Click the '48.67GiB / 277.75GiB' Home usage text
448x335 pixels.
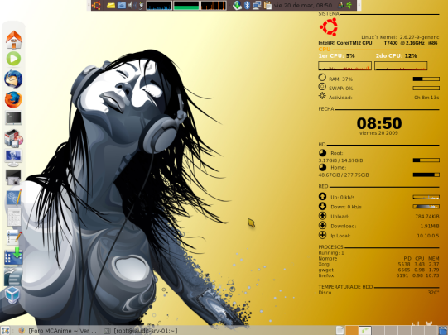(344, 175)
